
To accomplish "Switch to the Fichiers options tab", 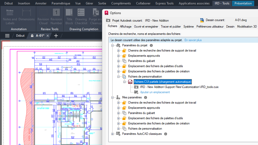I will 112,26.
